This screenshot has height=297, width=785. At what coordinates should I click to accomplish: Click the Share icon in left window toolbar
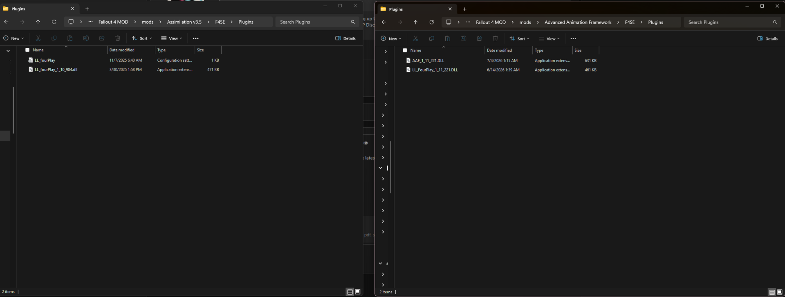(x=102, y=38)
